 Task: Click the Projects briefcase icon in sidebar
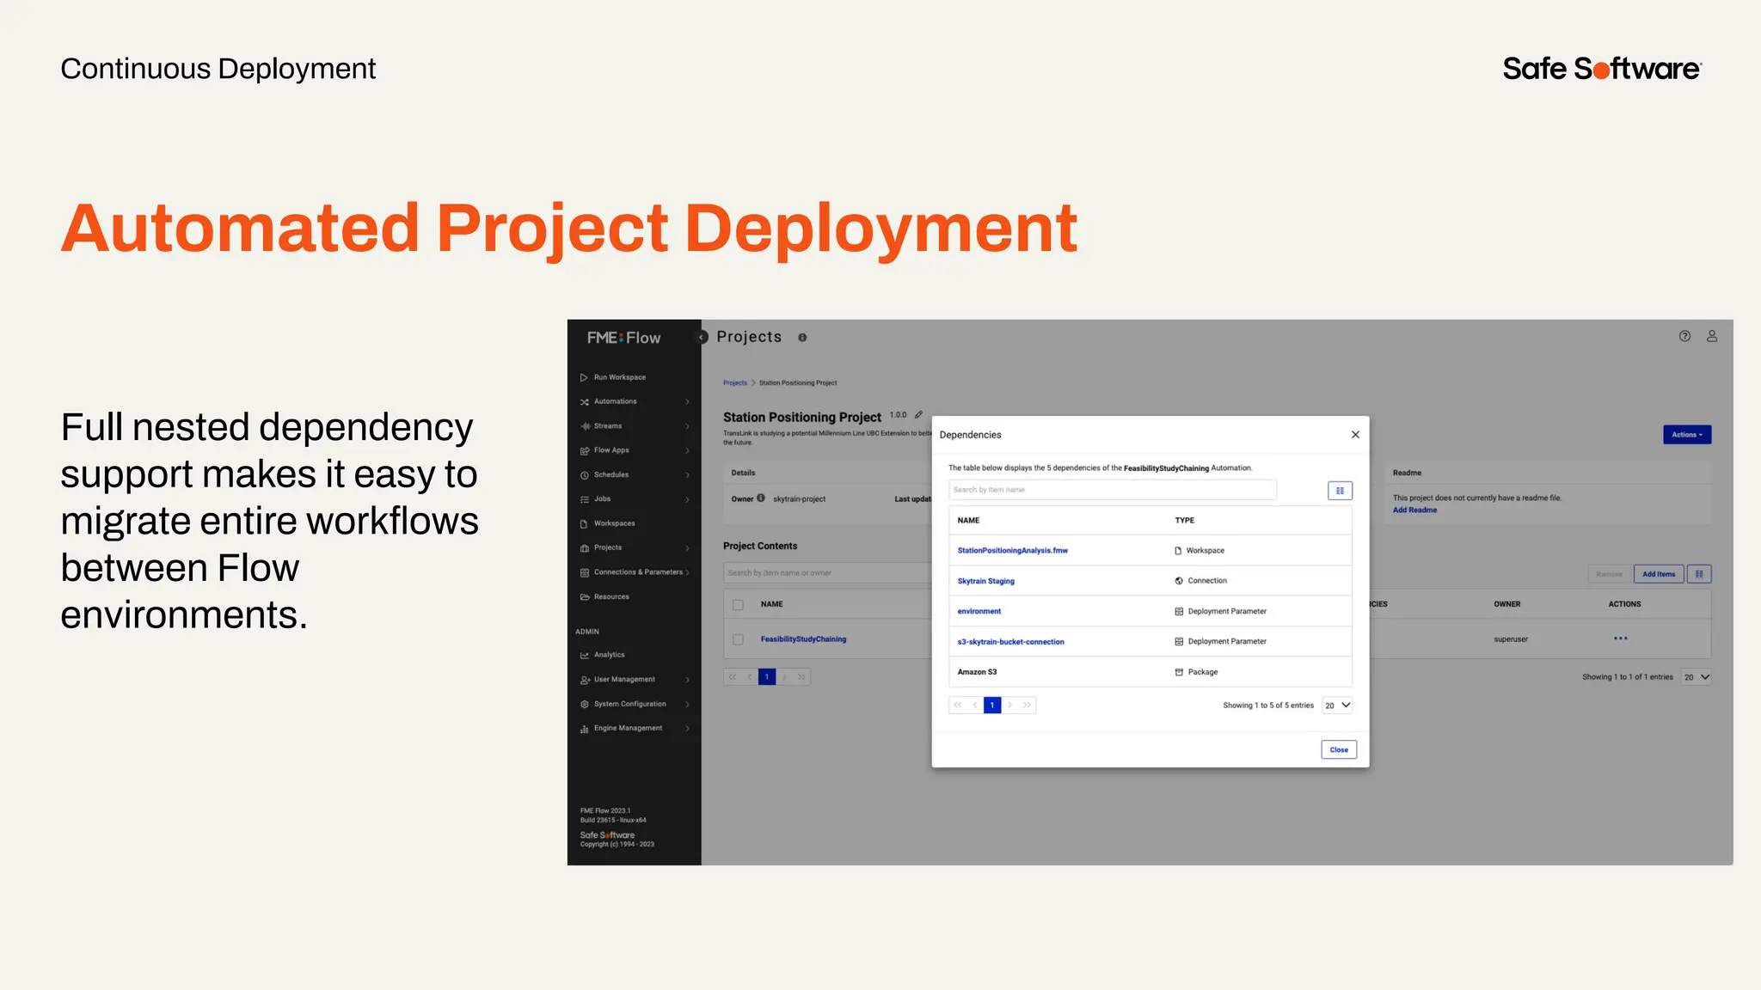coord(585,548)
